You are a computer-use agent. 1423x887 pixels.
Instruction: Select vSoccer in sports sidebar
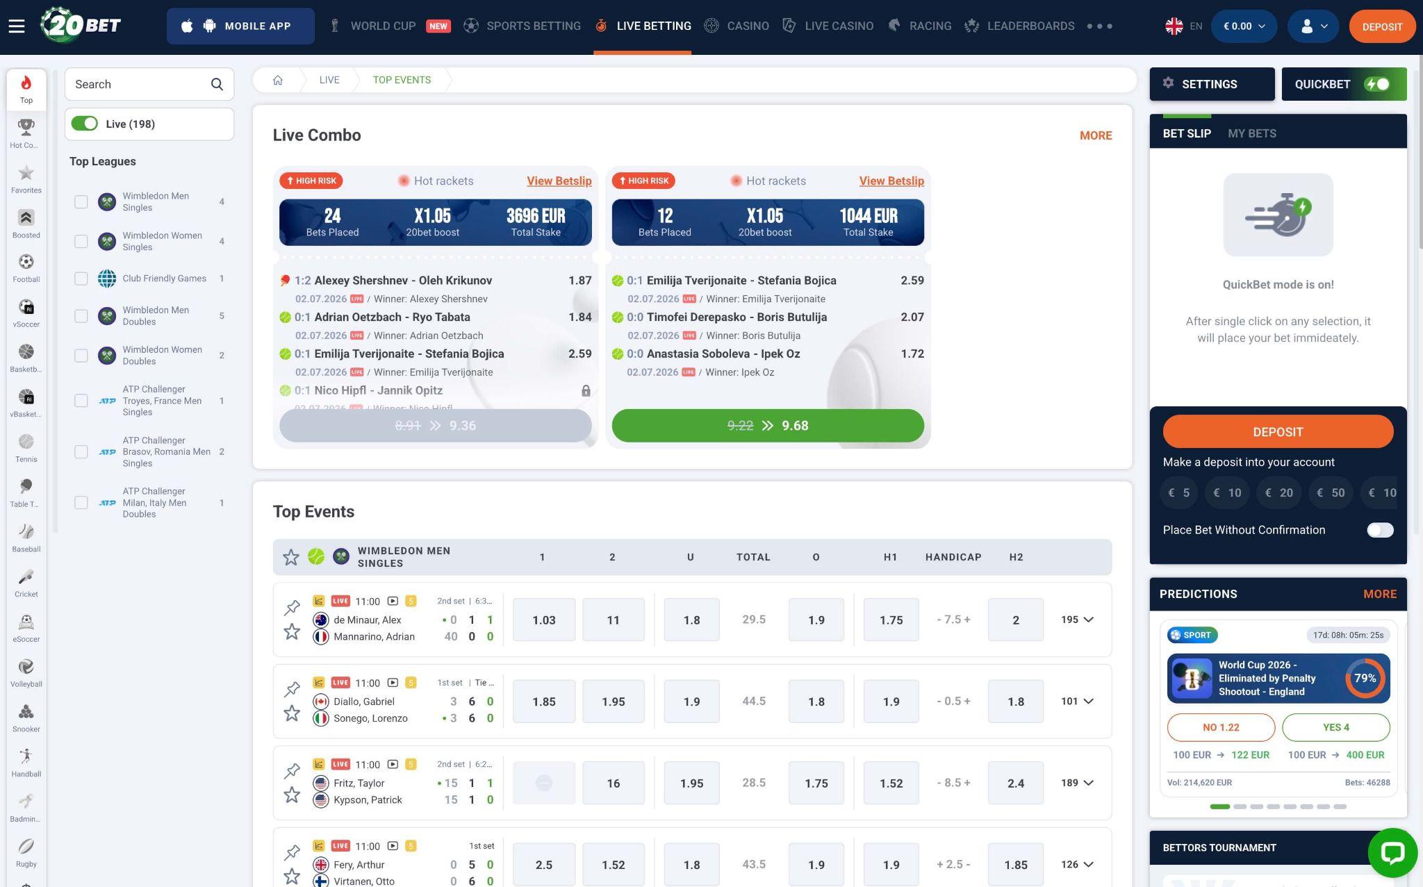click(x=26, y=313)
